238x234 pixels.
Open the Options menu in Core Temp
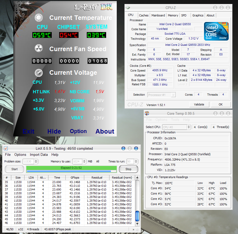[161, 120]
